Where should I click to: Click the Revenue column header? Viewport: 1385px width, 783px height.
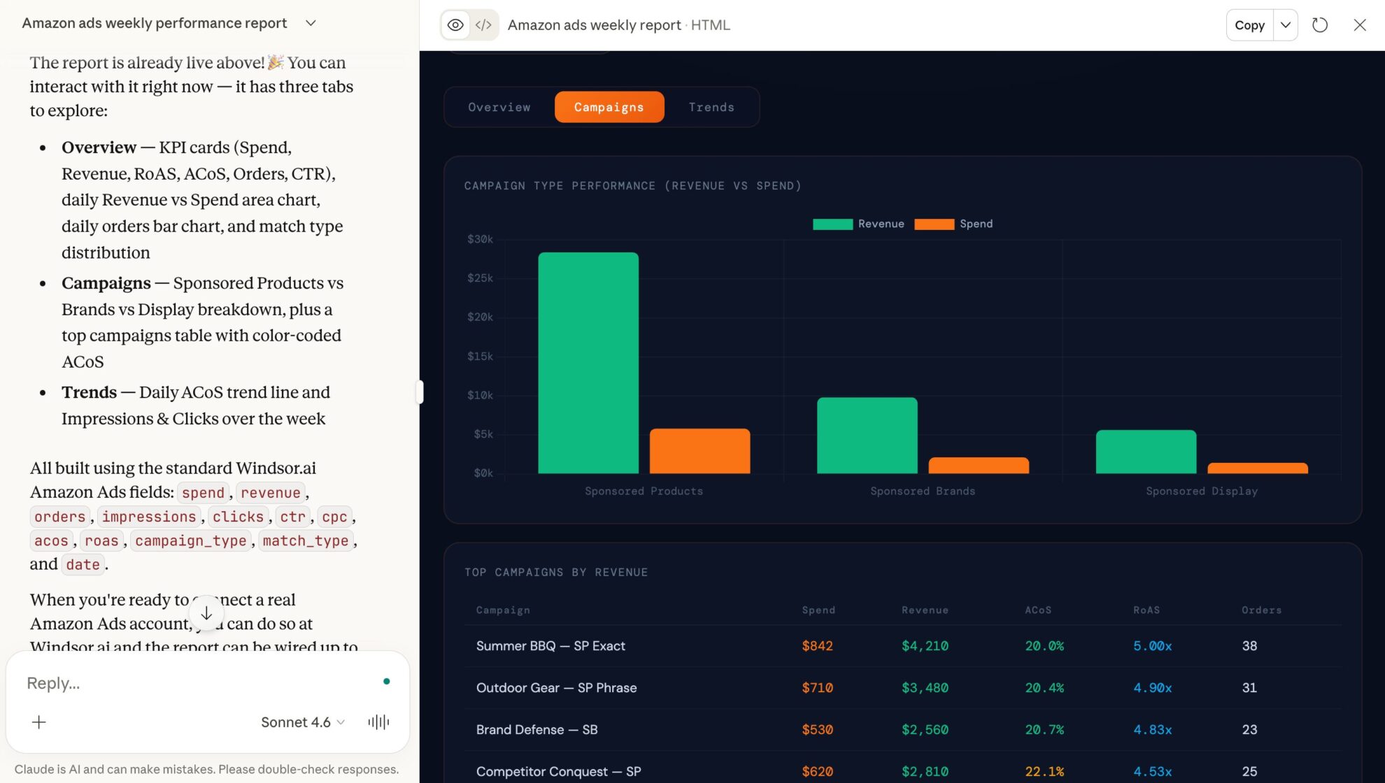click(x=925, y=610)
